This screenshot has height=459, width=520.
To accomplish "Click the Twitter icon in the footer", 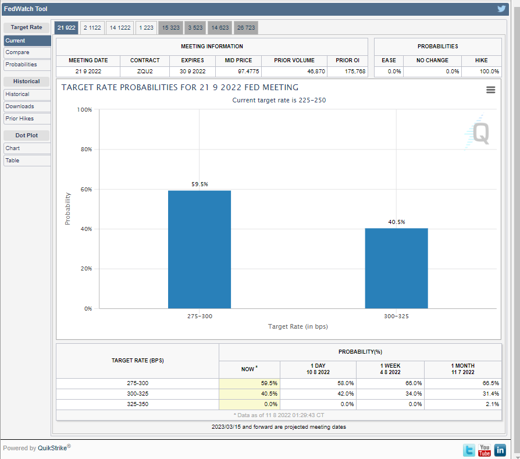I will point(469,450).
